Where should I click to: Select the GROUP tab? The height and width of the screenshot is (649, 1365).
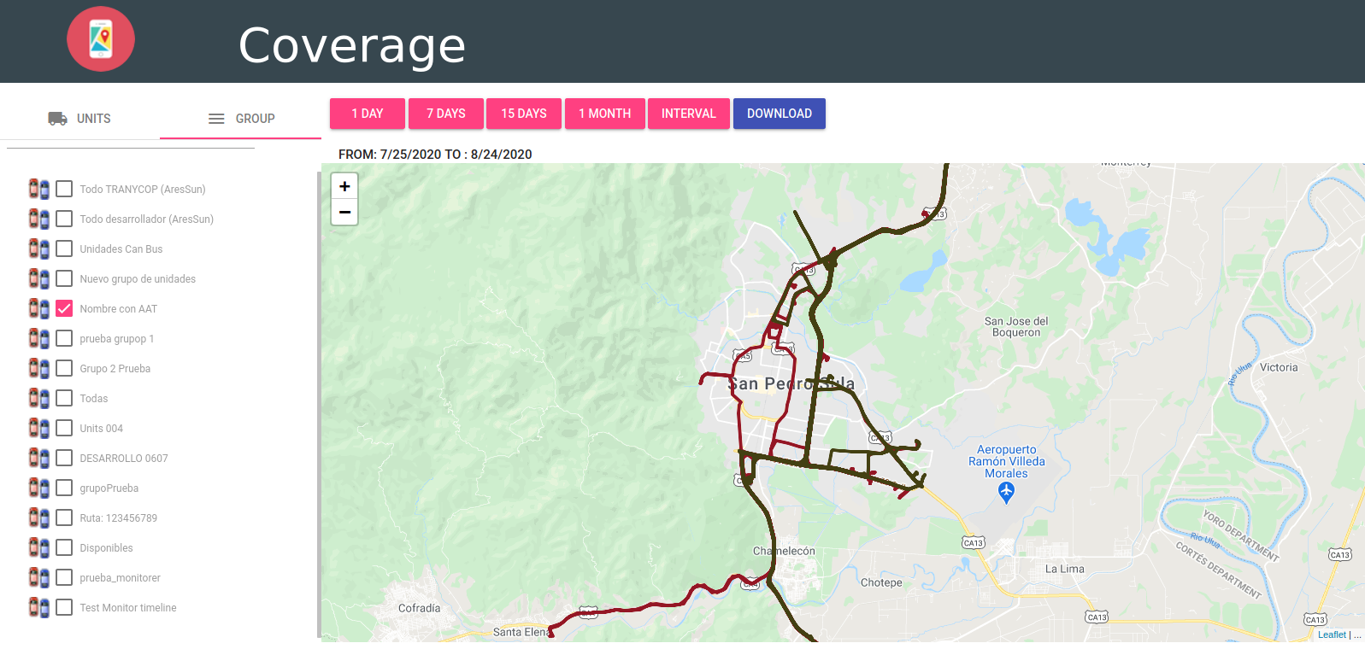coord(241,119)
